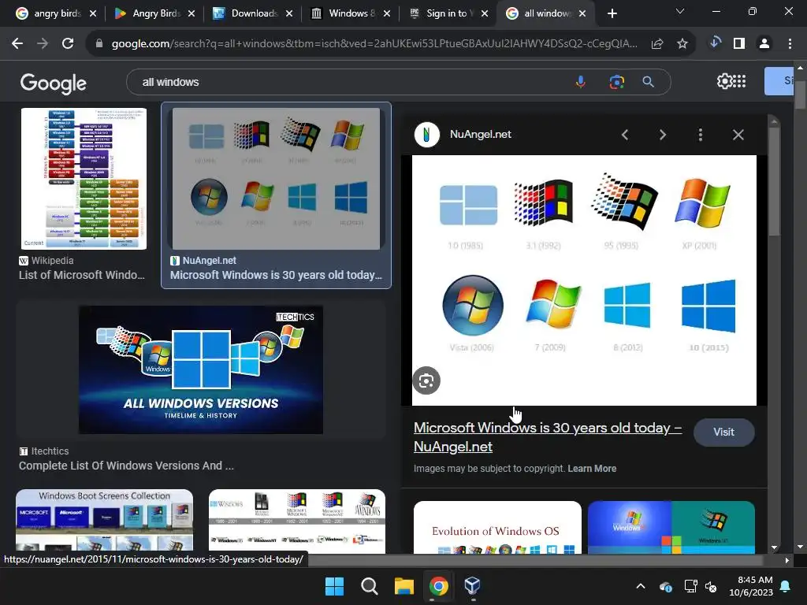
Task: Click preview panel scrollbar thumb
Action: pos(774,181)
